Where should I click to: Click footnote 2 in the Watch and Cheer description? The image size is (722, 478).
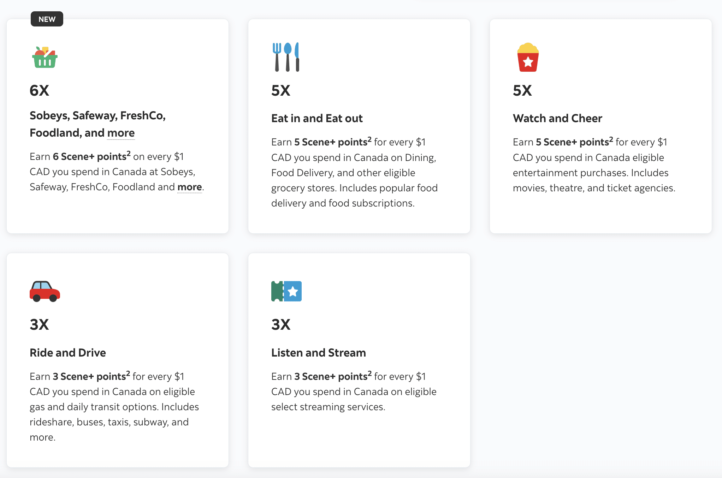[611, 139]
